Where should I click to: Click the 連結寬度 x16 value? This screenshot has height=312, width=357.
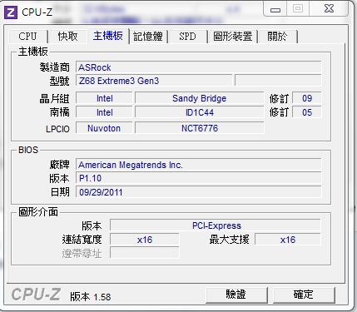click(x=145, y=240)
